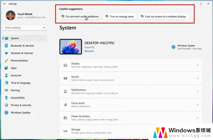This screenshot has height=140, width=213.
Task: Click the Find a setting search box
Action: (x=25, y=28)
